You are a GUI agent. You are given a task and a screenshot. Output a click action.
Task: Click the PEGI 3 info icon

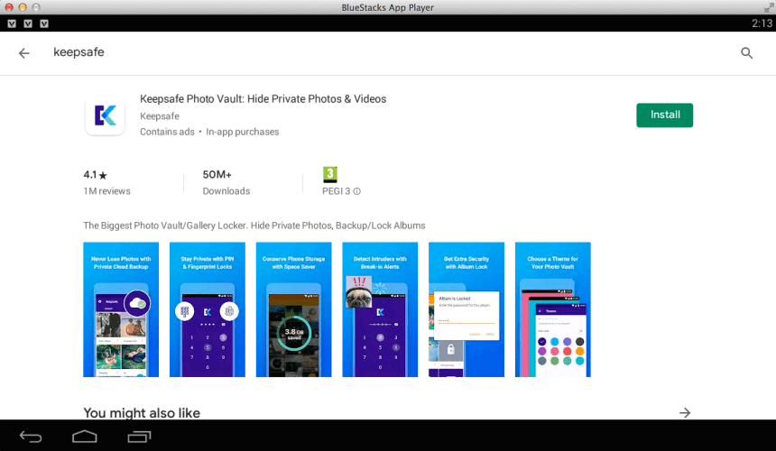click(356, 191)
